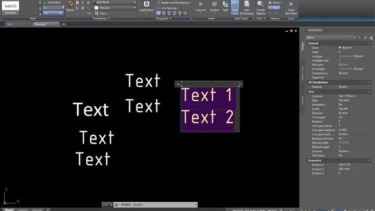Close the command line with X icon
Viewport: 375px width, 211px height.
tap(105, 205)
